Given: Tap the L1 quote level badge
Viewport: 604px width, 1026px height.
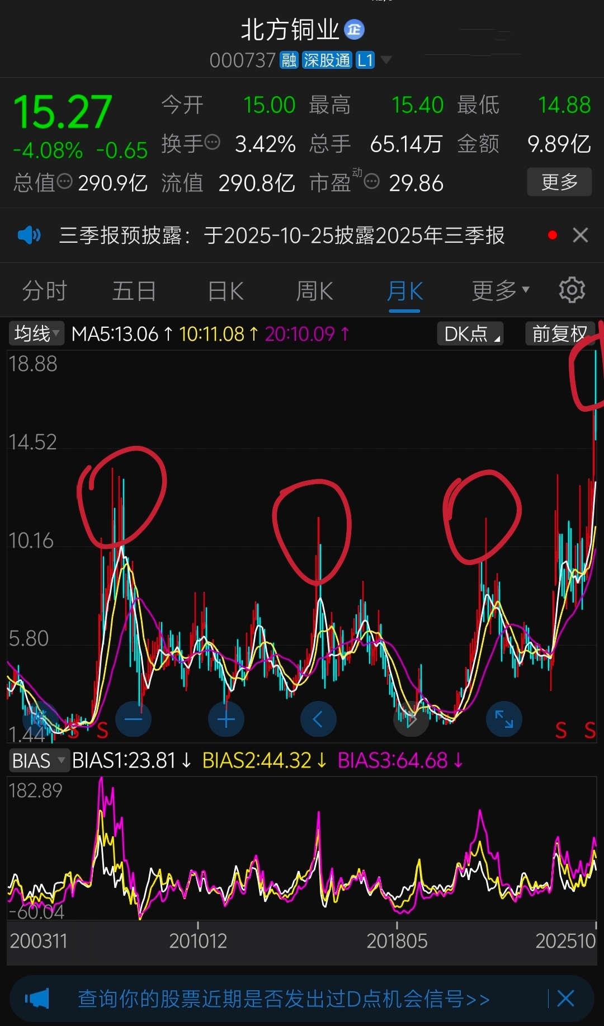Looking at the screenshot, I should coord(365,60).
